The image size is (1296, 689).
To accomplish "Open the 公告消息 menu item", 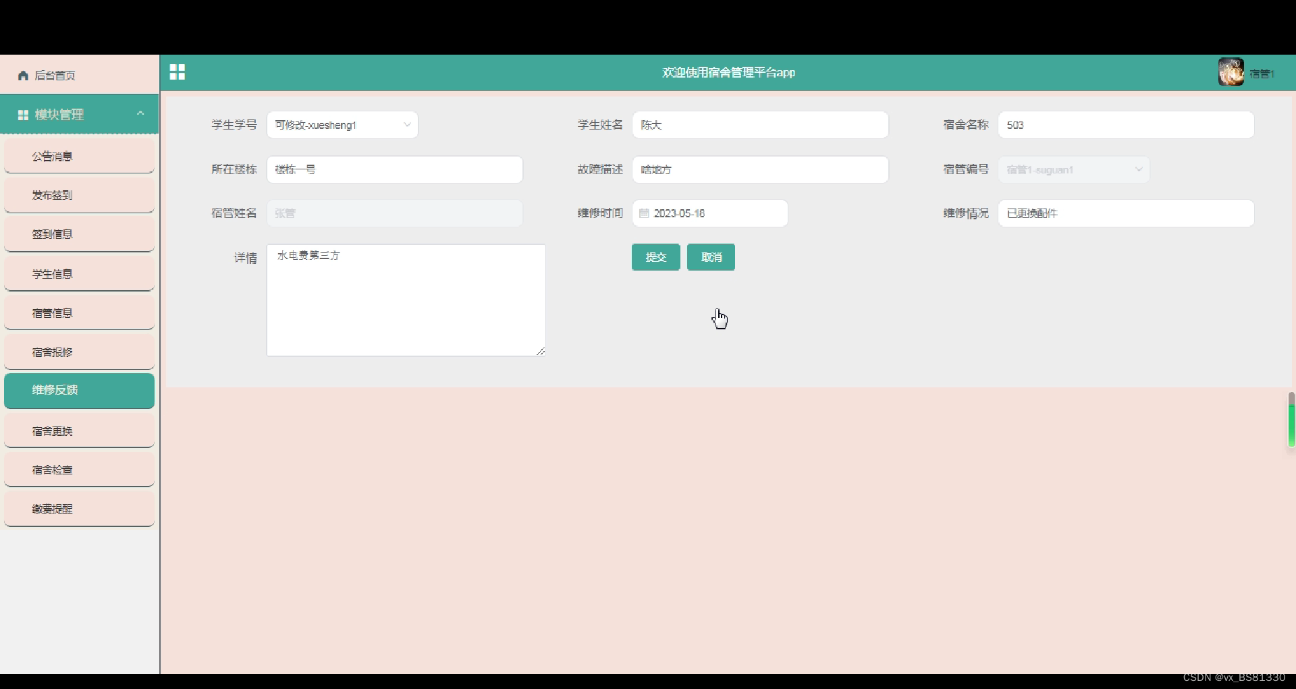I will click(x=80, y=157).
